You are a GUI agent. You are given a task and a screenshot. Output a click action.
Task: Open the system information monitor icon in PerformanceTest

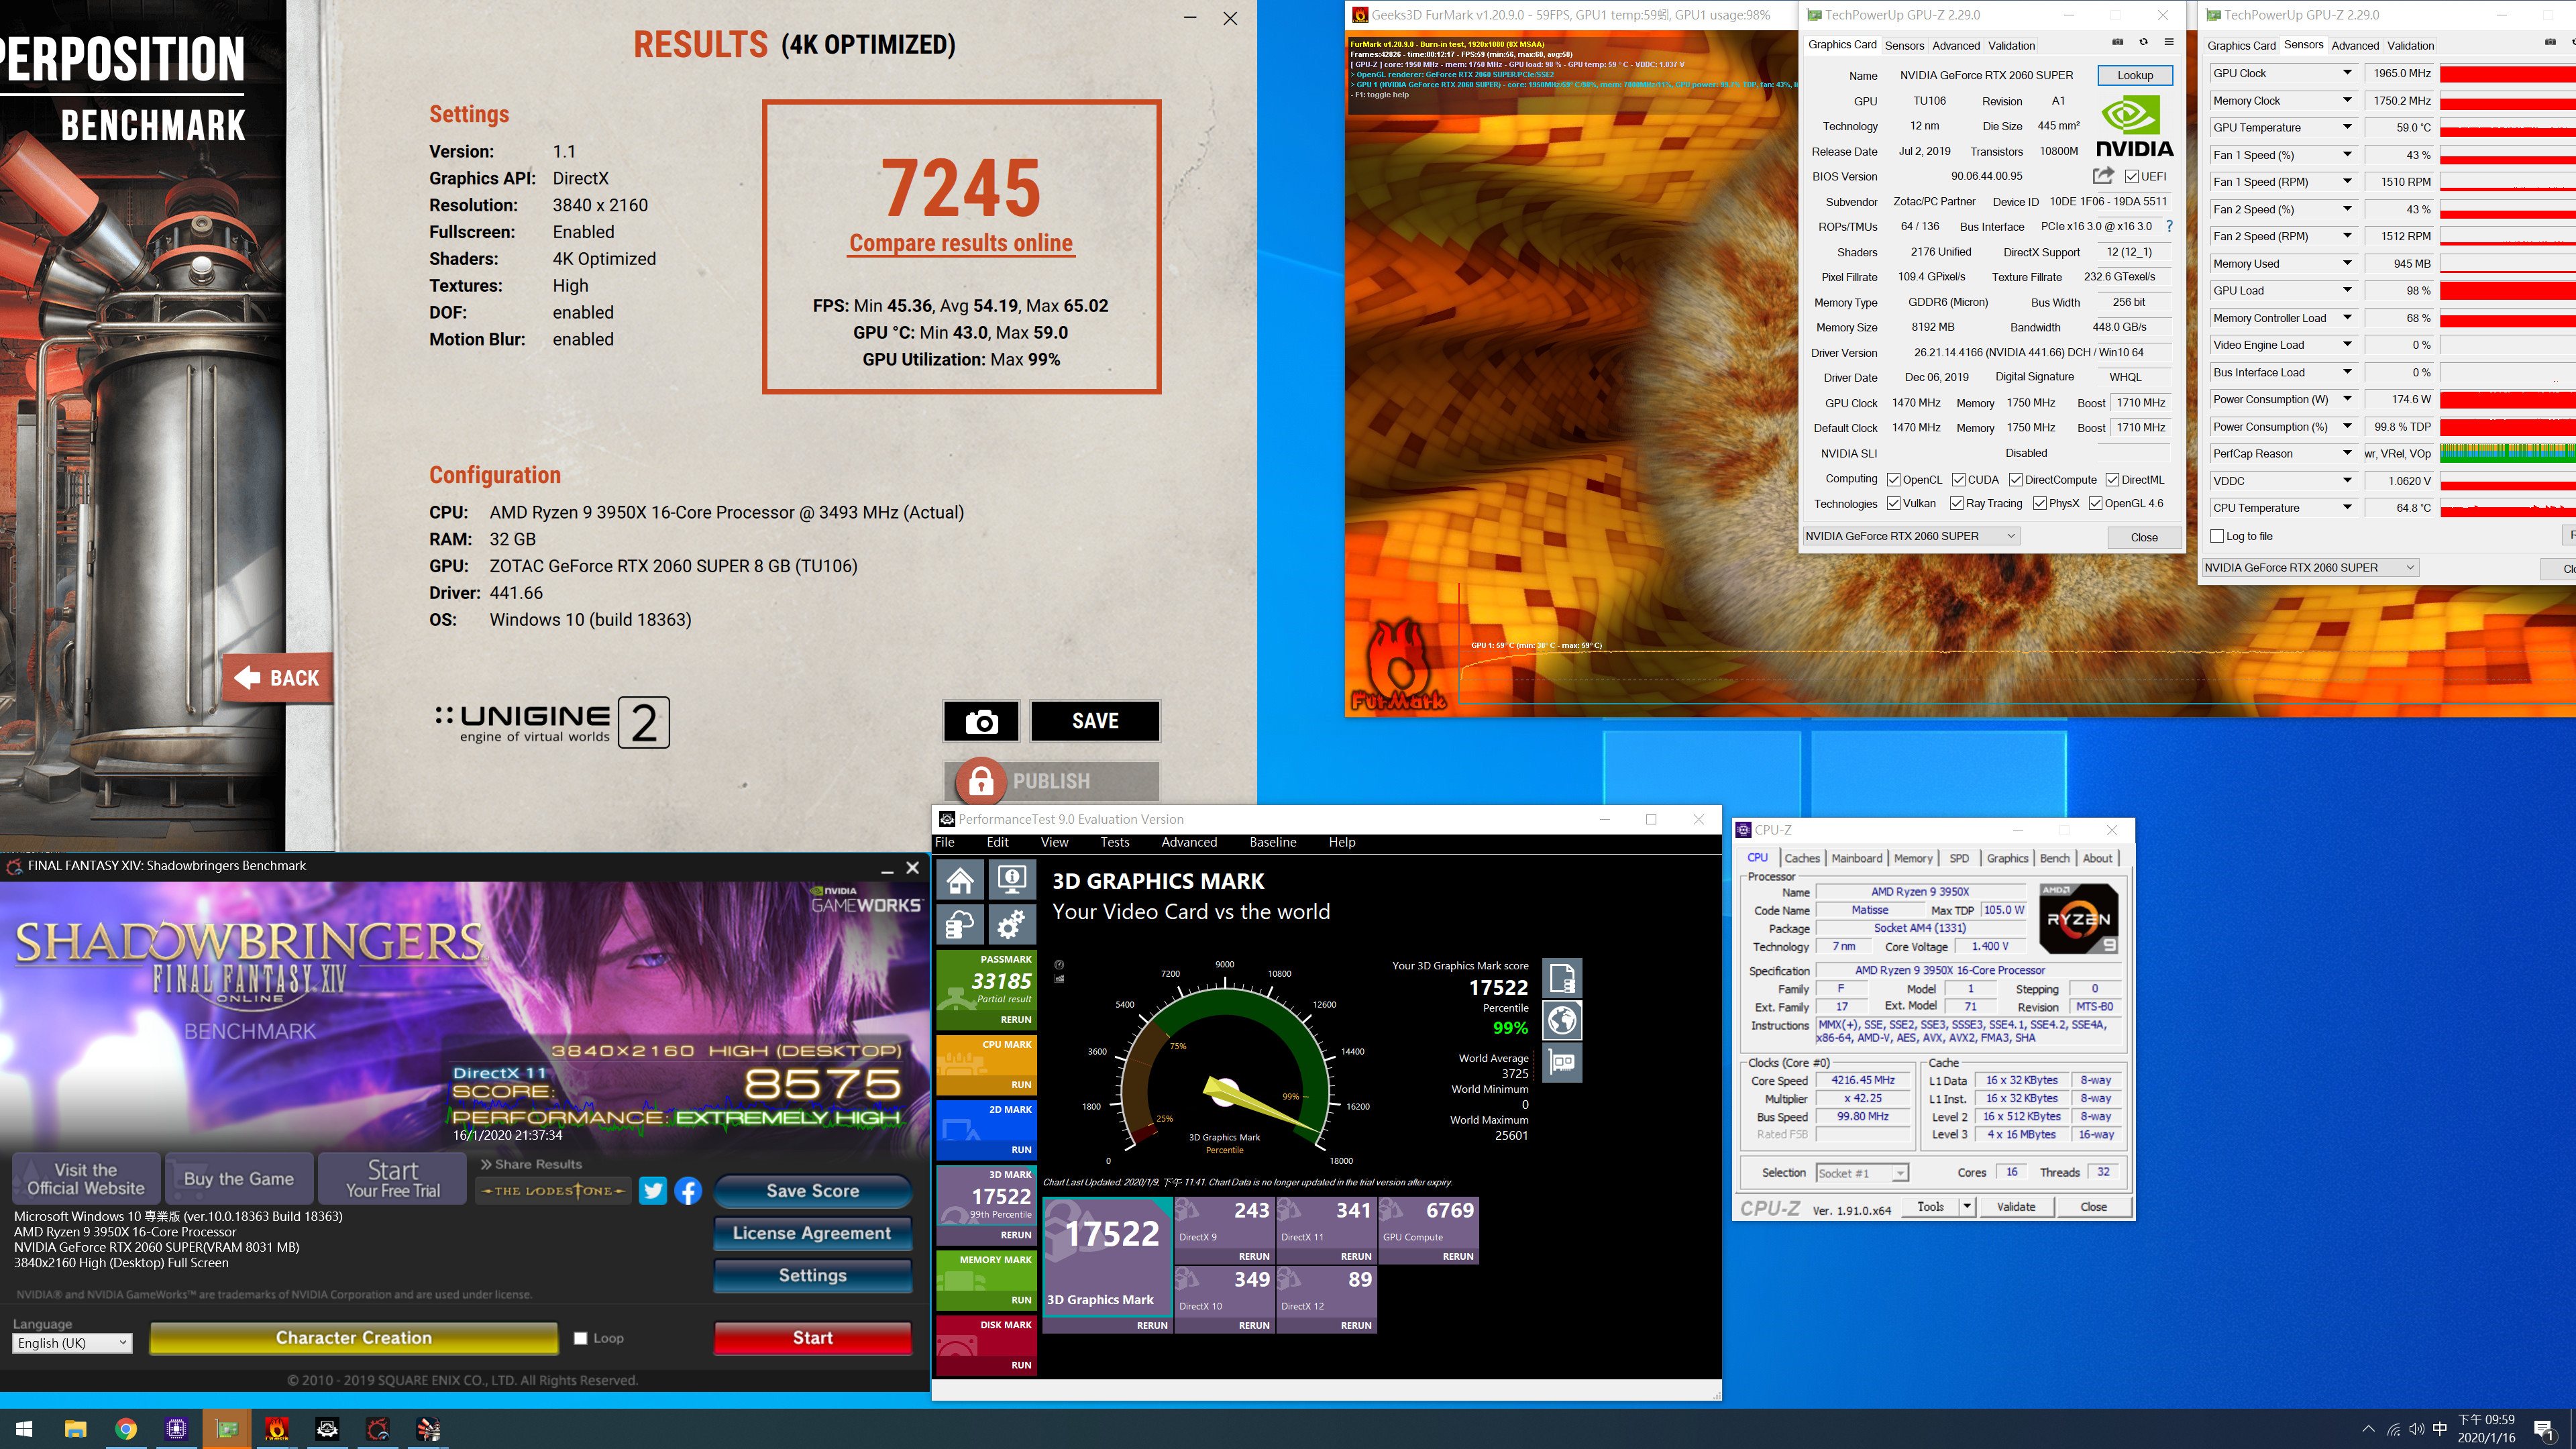(x=1012, y=880)
